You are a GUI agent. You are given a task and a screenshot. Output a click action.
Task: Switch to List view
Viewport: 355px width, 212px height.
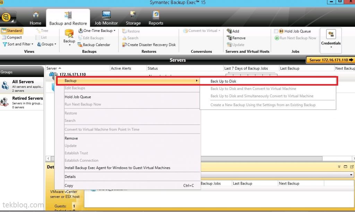click(x=41, y=37)
